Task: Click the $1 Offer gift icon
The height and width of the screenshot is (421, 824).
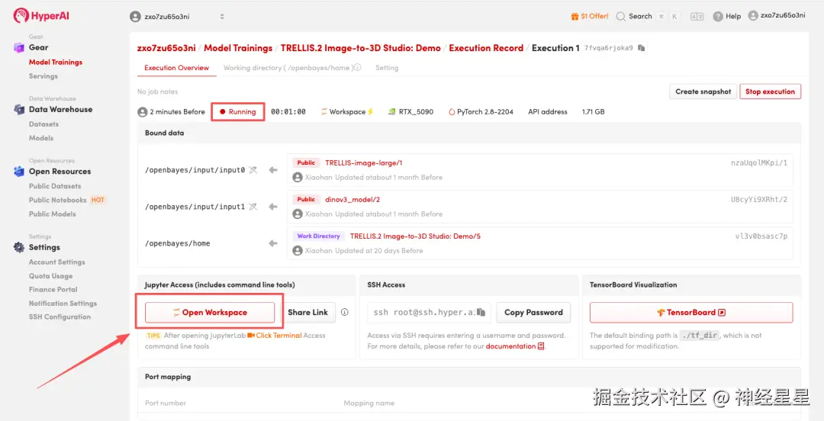Action: pos(575,16)
